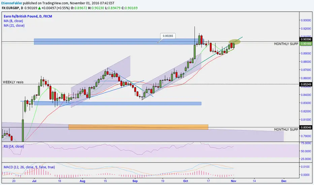Click the O:0.89672 open value in header

(x=79, y=8)
